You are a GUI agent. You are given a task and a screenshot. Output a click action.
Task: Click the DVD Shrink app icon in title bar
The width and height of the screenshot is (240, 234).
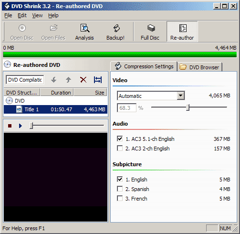click(7, 6)
